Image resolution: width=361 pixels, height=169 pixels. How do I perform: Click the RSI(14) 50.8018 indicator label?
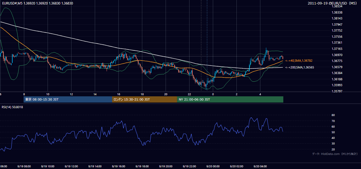(12, 107)
